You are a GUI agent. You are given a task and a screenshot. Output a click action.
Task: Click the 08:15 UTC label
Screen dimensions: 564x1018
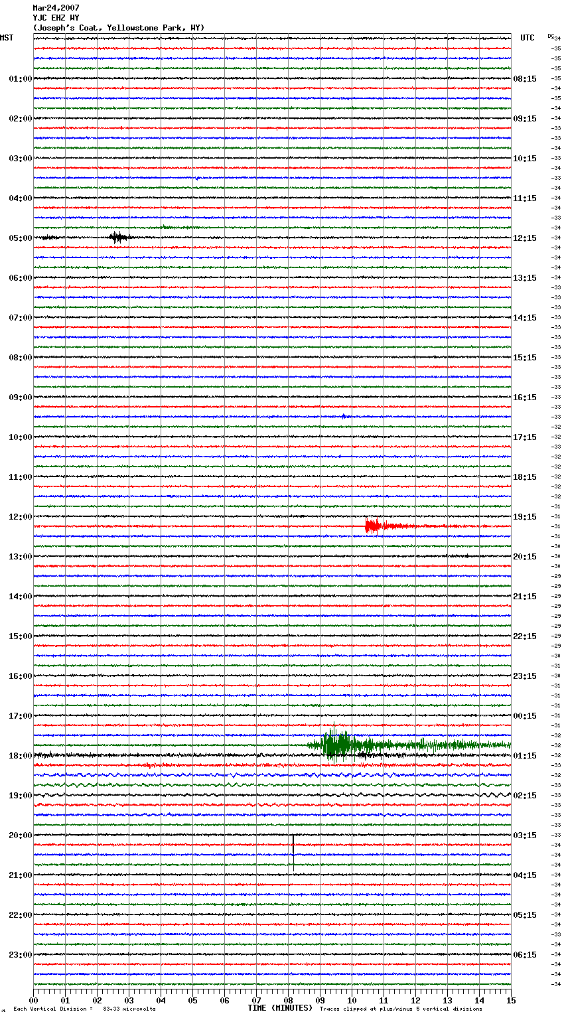click(x=525, y=79)
